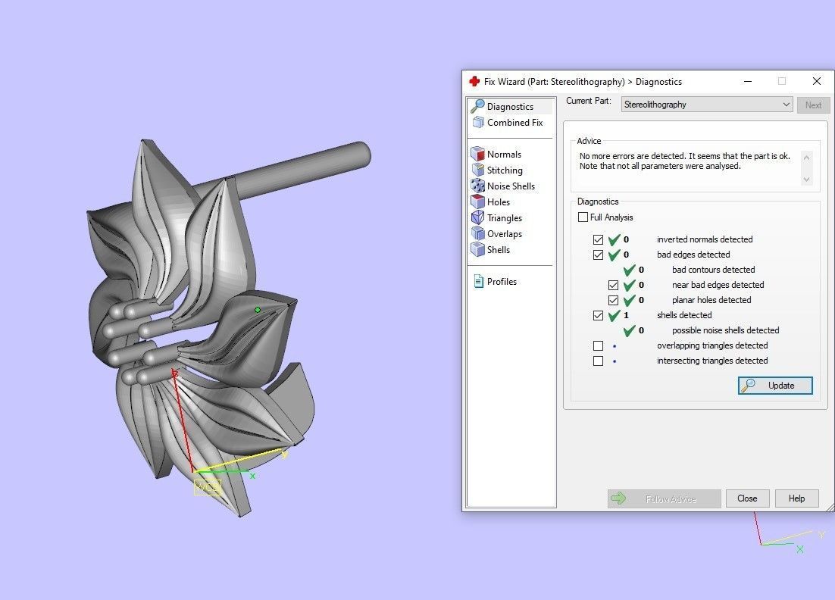Click the Close button
Viewport: 835px width, 600px height.
747,498
